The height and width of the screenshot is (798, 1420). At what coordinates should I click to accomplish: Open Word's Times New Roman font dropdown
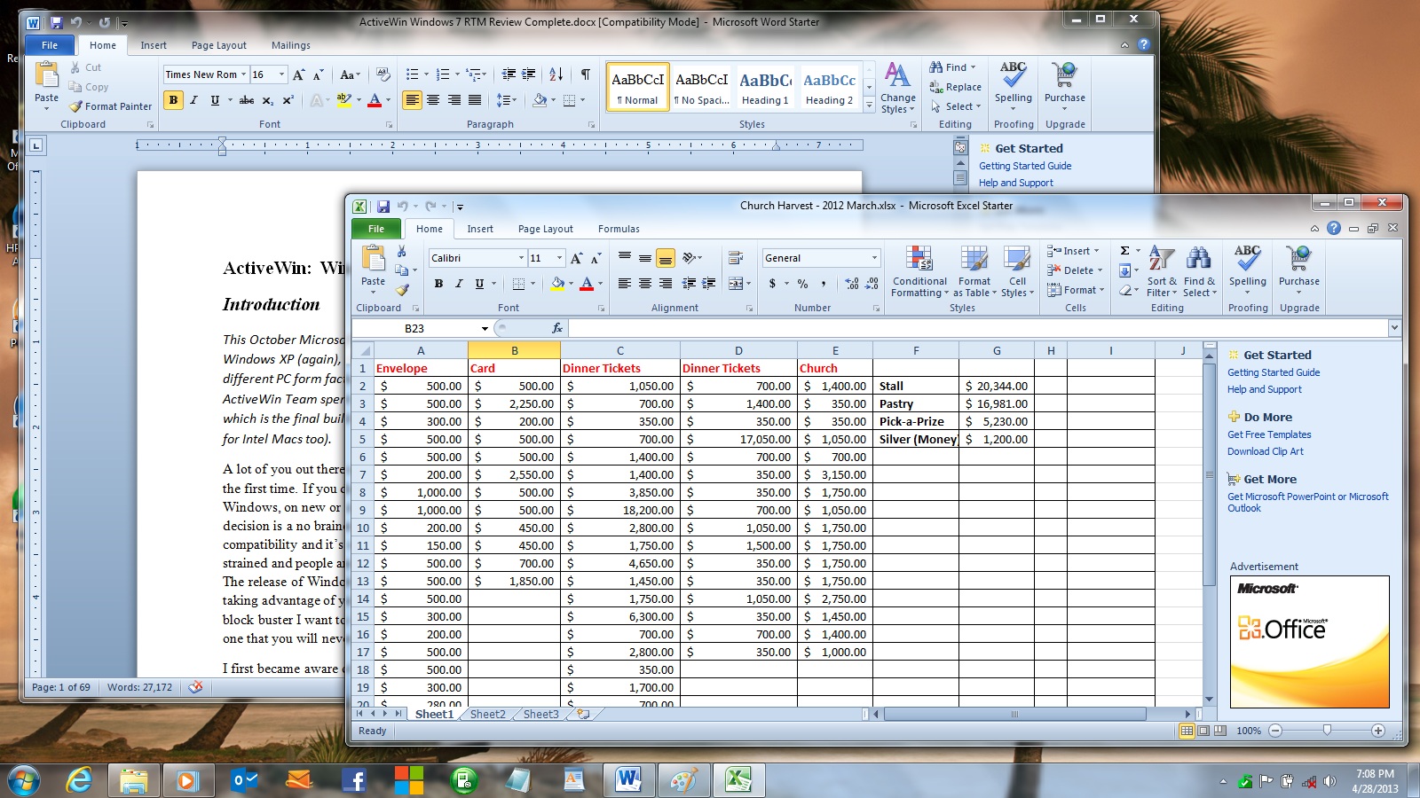(243, 74)
